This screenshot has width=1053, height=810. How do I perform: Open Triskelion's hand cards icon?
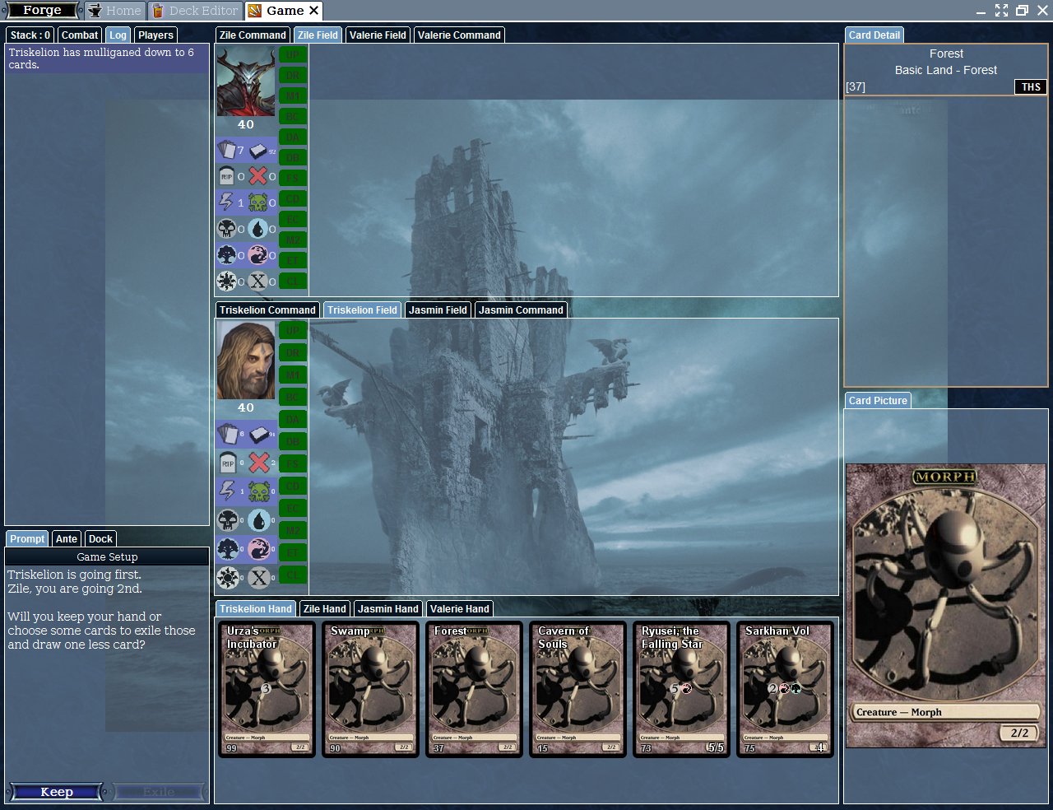(228, 434)
